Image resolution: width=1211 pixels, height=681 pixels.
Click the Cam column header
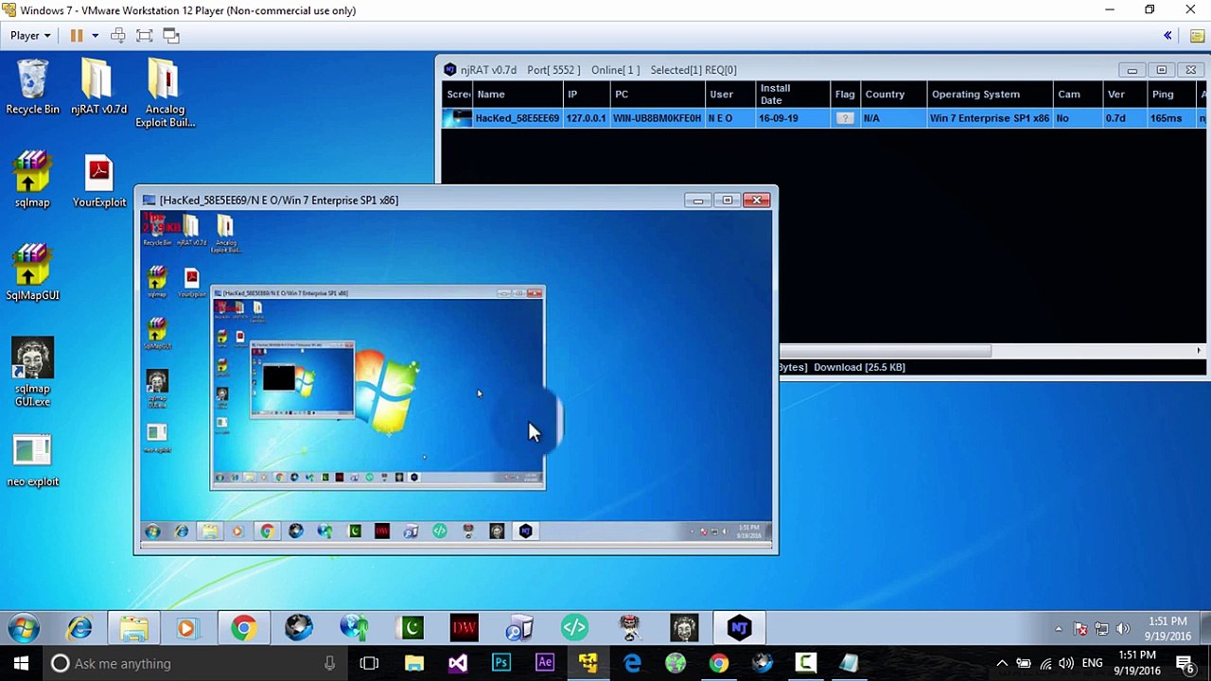point(1078,95)
